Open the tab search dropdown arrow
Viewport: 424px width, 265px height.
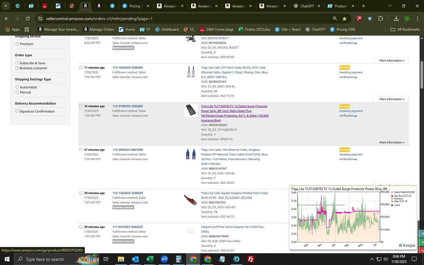6,6
